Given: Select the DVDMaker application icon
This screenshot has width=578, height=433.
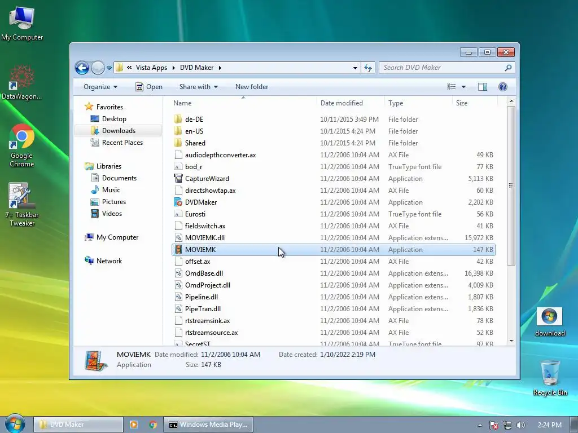Looking at the screenshot, I should pos(178,202).
